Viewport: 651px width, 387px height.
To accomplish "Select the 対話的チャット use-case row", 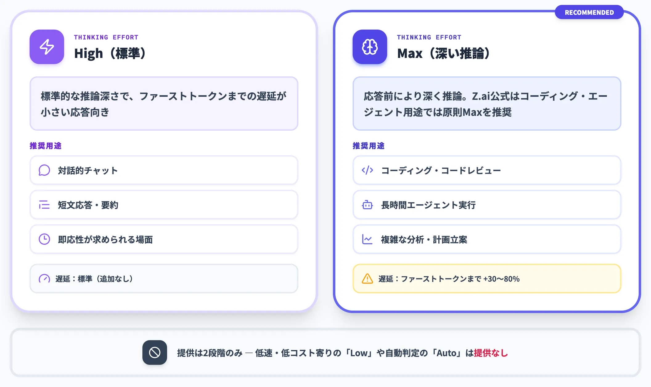I will pyautogui.click(x=164, y=170).
